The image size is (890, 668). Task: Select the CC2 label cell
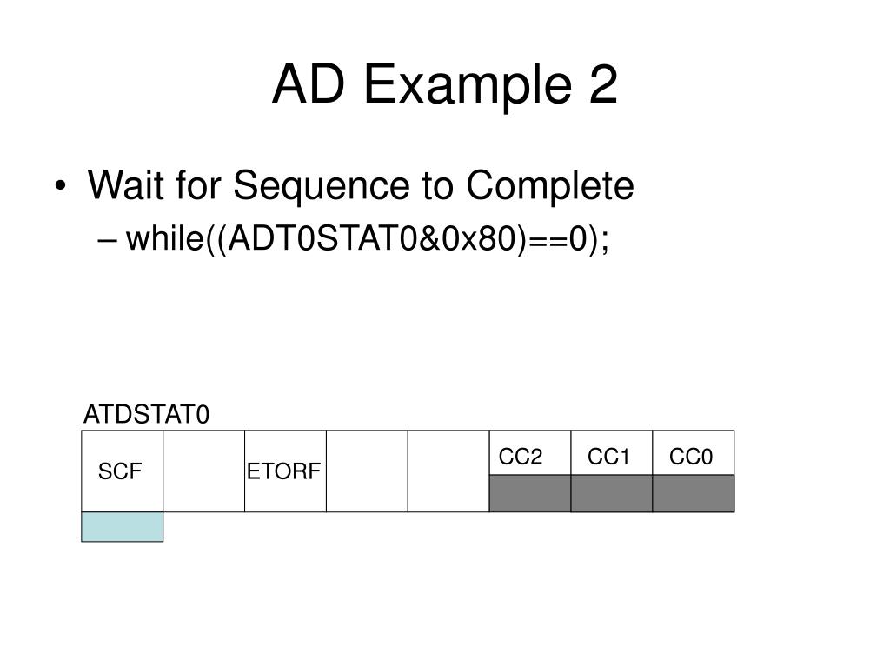[530, 452]
